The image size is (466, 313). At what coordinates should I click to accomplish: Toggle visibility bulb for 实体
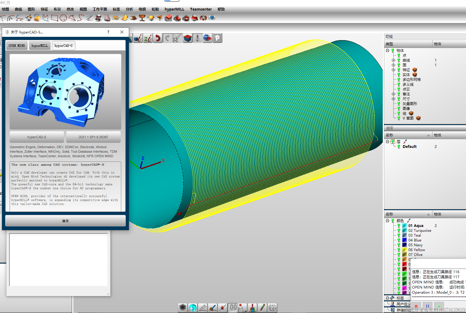click(x=399, y=75)
